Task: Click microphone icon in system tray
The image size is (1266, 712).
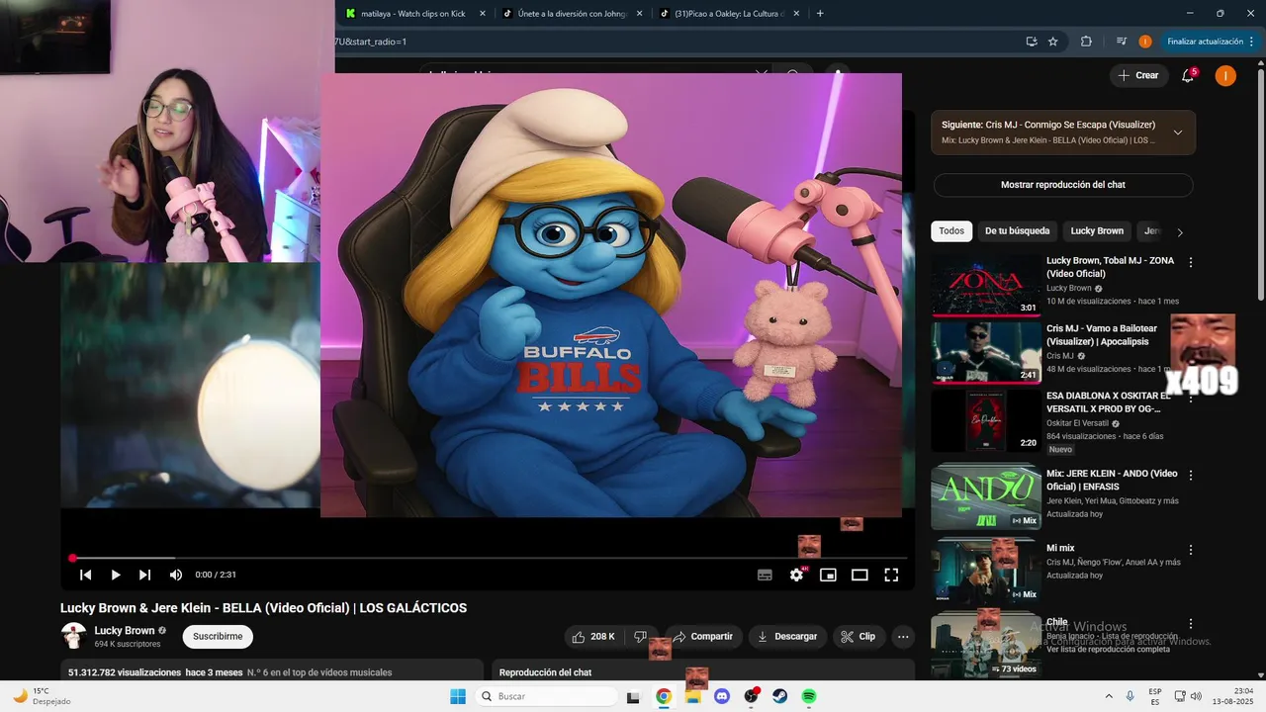Action: (x=1130, y=696)
